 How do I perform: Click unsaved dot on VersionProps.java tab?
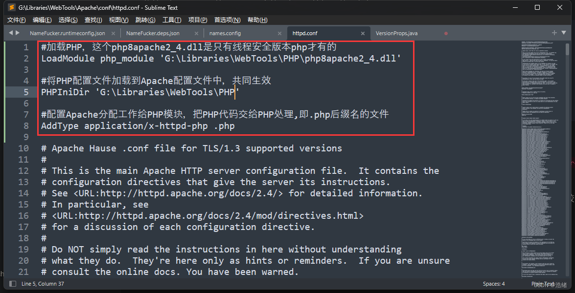pos(446,33)
